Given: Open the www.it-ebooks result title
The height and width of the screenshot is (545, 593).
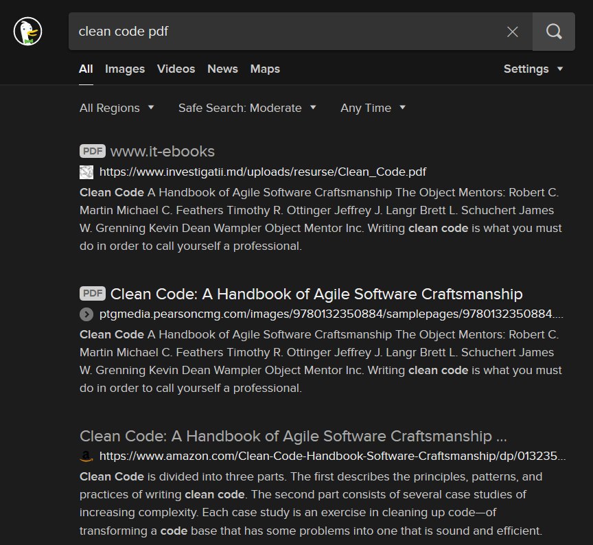Looking at the screenshot, I should coord(162,151).
